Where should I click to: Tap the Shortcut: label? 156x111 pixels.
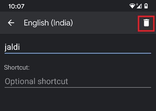point(17,67)
